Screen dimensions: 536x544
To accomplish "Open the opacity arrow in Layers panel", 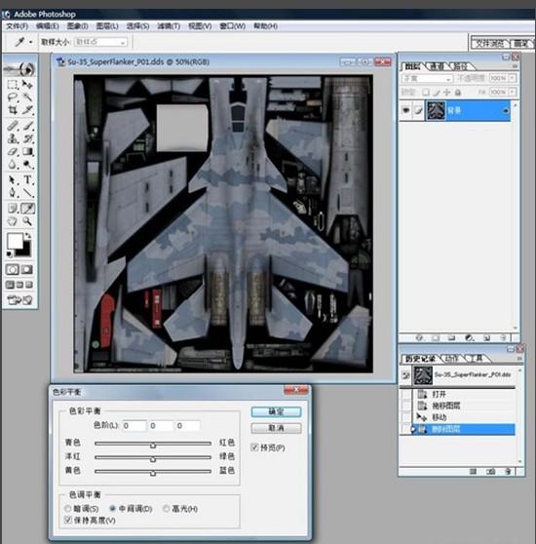I will click(x=513, y=78).
